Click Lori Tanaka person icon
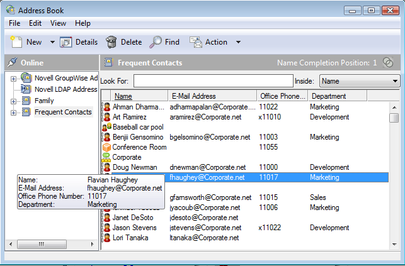Screen dimensions: 405x266 point(106,238)
